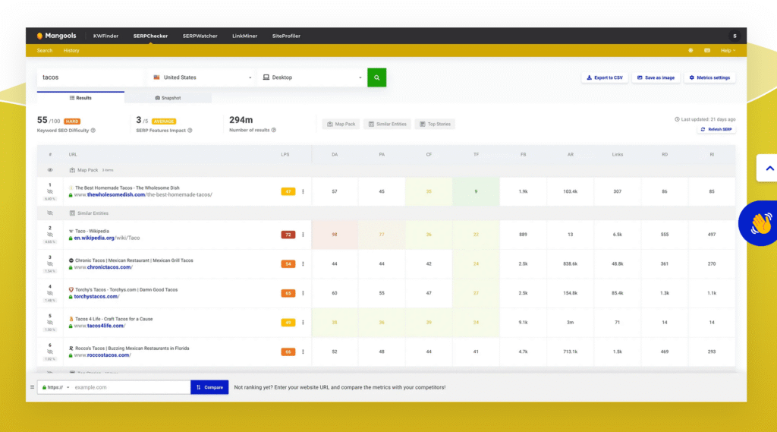The width and height of the screenshot is (777, 432).
Task: Toggle visibility for result 1 Wholesome Dish
Action: coord(50,191)
